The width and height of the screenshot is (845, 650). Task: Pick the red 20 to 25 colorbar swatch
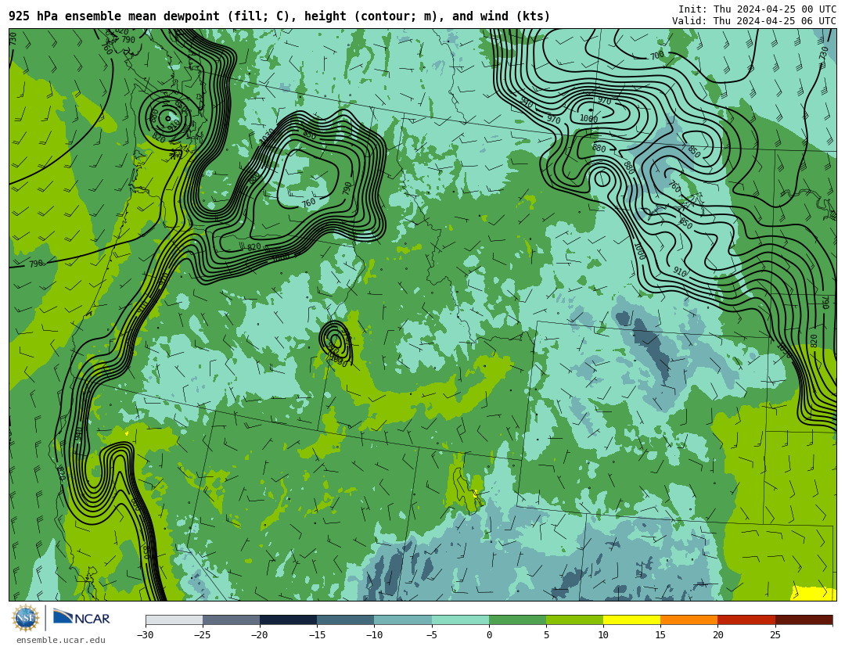pyautogui.click(x=746, y=619)
